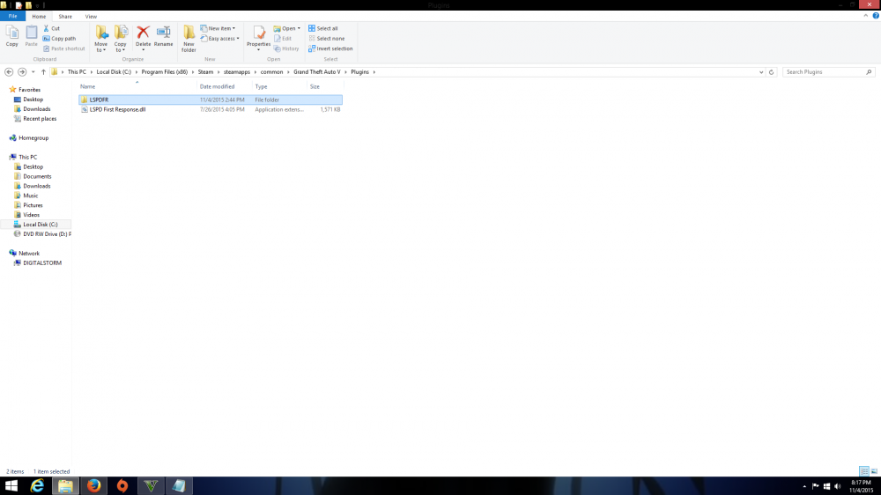Go to common in breadcrumb path

[271, 72]
